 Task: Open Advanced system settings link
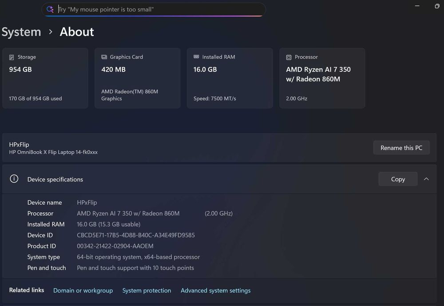[215, 290]
